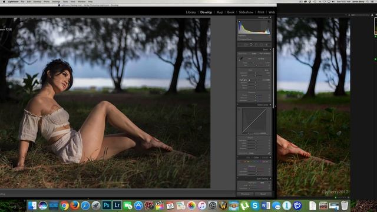Click the Previous button

pos(245,194)
